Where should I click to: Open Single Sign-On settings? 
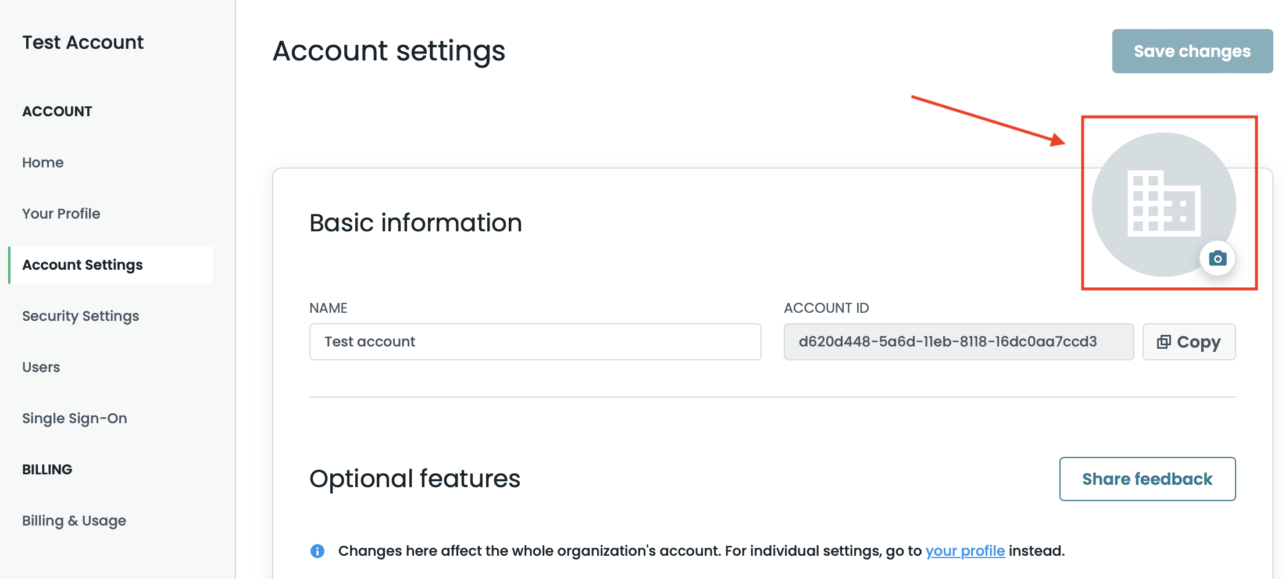coord(74,419)
